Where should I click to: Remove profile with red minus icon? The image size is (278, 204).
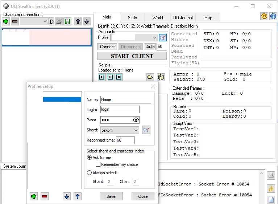tap(44, 196)
